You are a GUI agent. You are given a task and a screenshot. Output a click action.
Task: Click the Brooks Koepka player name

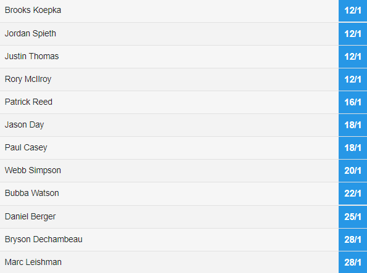pyautogui.click(x=33, y=10)
